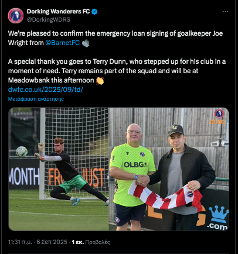Viewport: 238px width, 254px height.
Task: Click the blue verified badge icon
Action: 94,12
